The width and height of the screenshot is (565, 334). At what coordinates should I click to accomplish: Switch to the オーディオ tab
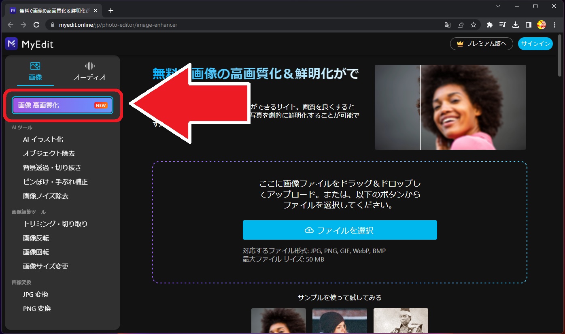click(90, 72)
